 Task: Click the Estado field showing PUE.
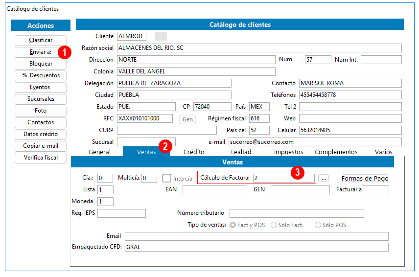coord(146,107)
